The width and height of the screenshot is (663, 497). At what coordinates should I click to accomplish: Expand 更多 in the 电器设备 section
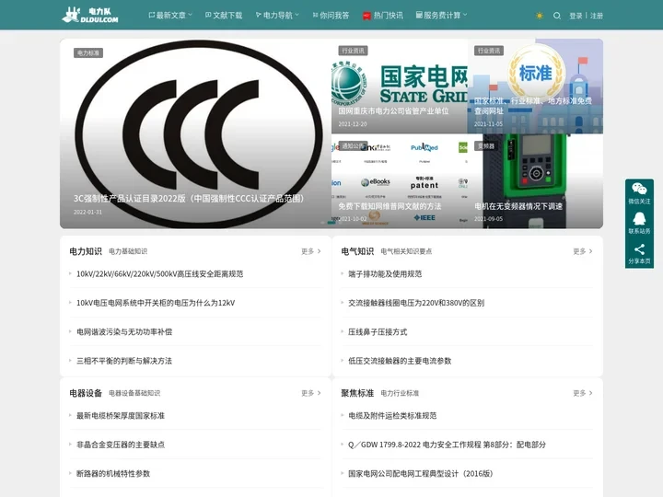pos(311,393)
